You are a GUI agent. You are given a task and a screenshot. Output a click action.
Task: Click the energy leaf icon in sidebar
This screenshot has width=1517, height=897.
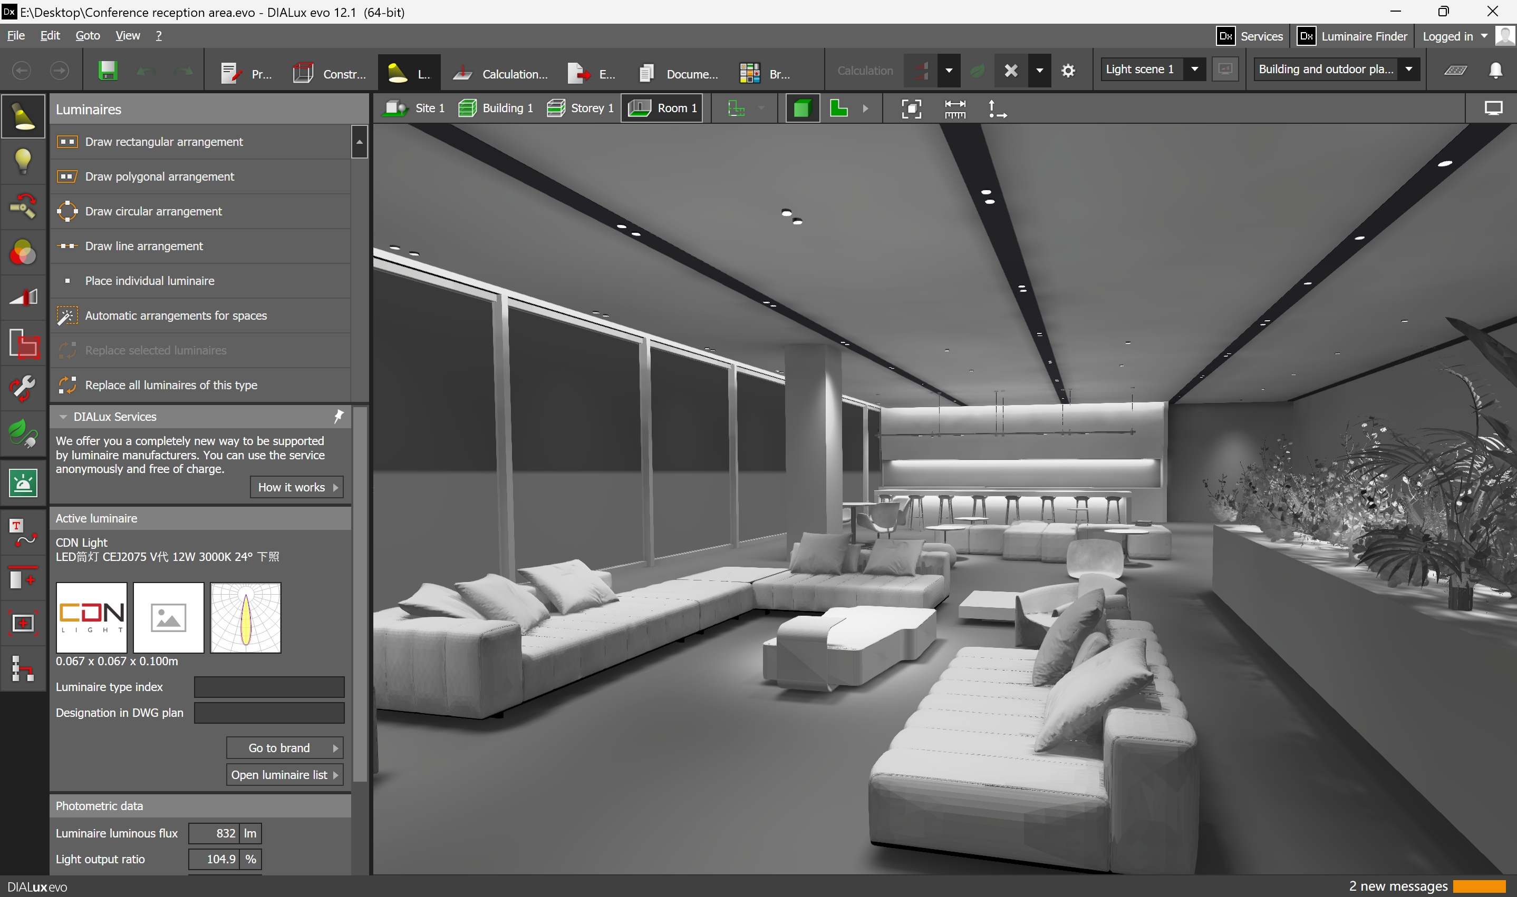point(23,434)
